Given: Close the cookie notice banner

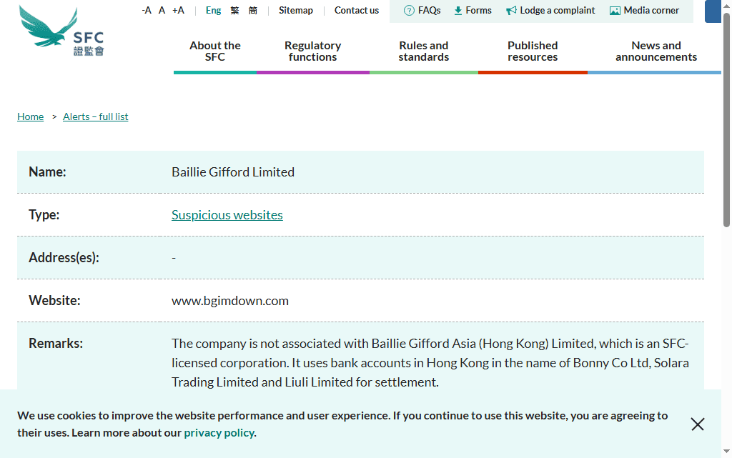Looking at the screenshot, I should (x=698, y=424).
